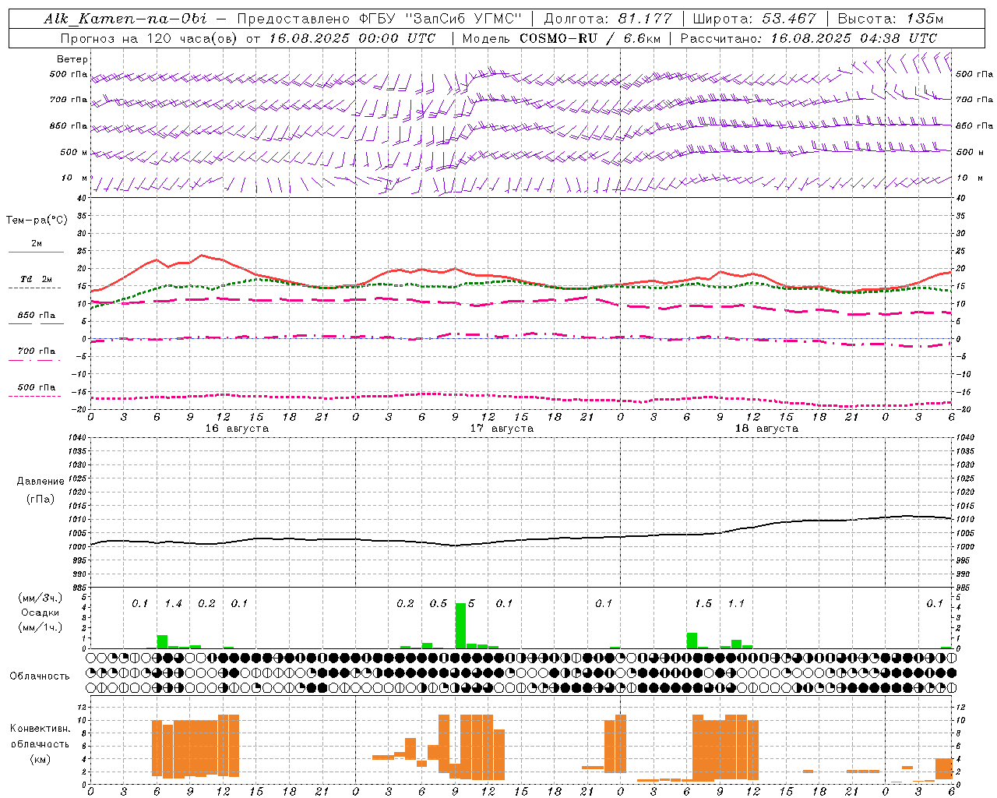This screenshot has width=997, height=798.
Task: Click the model name COSMO-RU / 6.6км
Action: [590, 38]
